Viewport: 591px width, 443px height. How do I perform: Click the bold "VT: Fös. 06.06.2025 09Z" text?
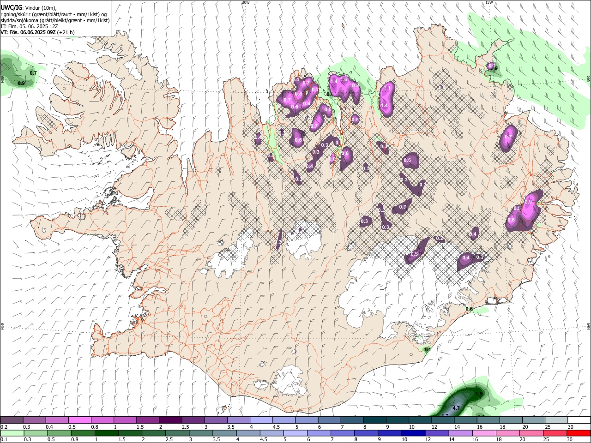(x=28, y=32)
